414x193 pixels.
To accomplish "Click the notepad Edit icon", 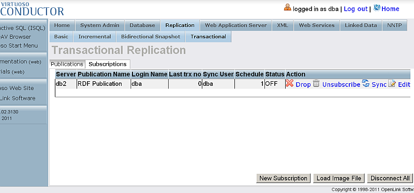I will [x=392, y=84].
